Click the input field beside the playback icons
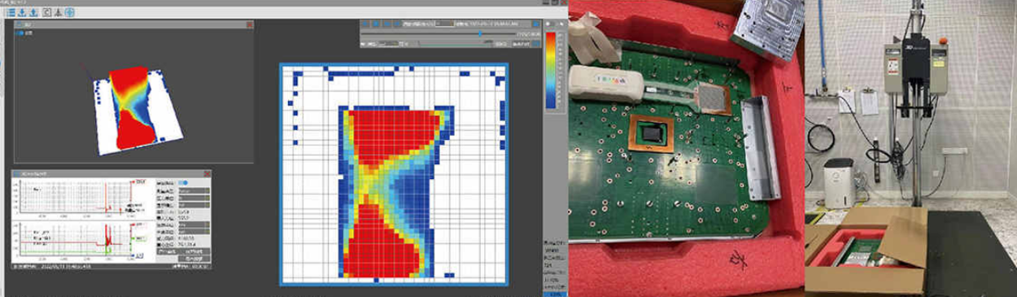The image size is (1017, 297). (x=444, y=24)
